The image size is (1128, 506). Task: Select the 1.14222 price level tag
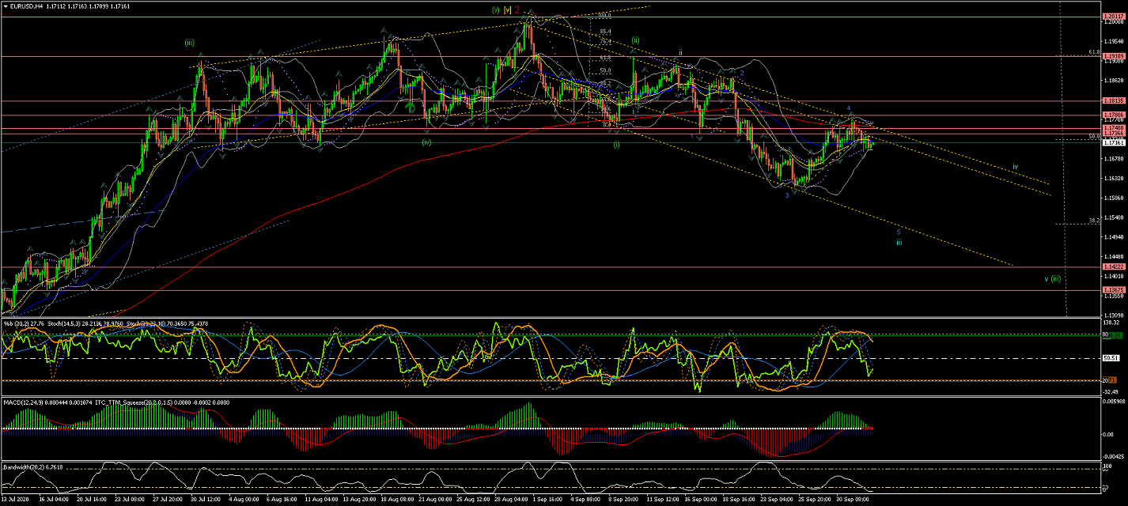coord(1113,267)
